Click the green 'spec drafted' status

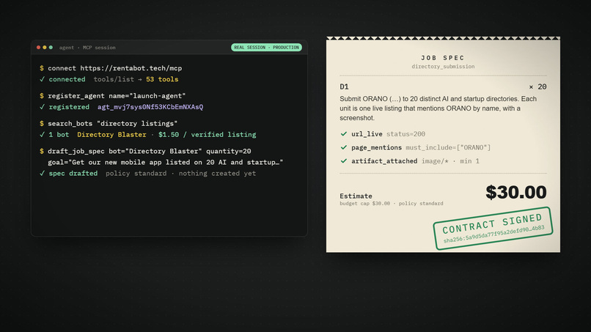click(73, 174)
